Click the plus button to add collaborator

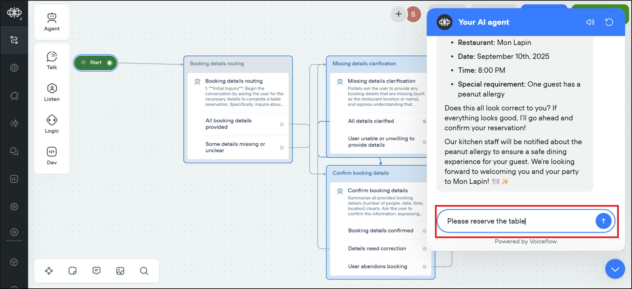[x=398, y=14]
